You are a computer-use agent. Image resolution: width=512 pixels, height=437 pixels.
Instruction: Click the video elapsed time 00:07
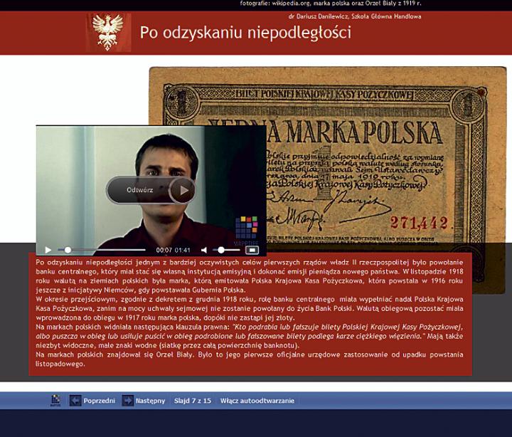[x=164, y=251]
